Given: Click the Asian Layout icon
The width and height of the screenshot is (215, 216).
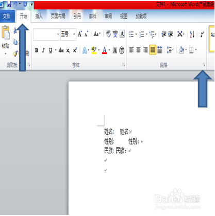Looking at the screenshot, I should 180,34.
